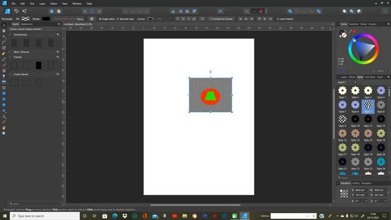391x220 pixels.
Task: Collapse the Comic Panels asset section
Action: point(10,75)
